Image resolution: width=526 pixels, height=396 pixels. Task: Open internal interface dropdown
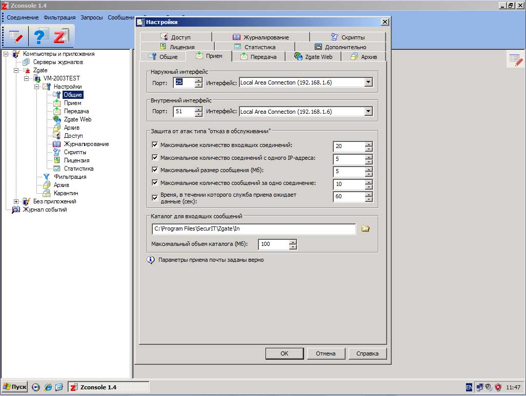368,111
